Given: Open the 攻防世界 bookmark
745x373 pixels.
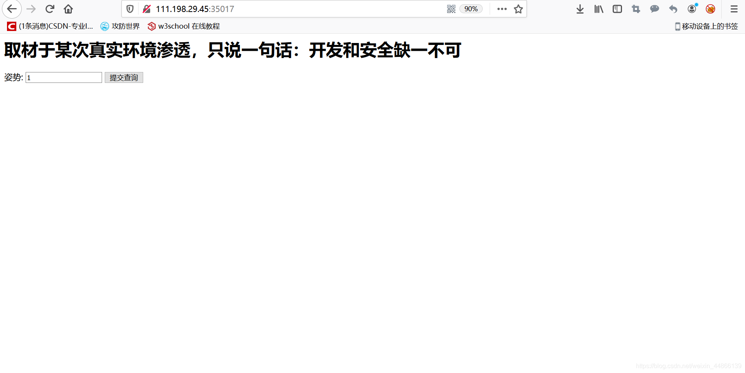Looking at the screenshot, I should coord(120,26).
